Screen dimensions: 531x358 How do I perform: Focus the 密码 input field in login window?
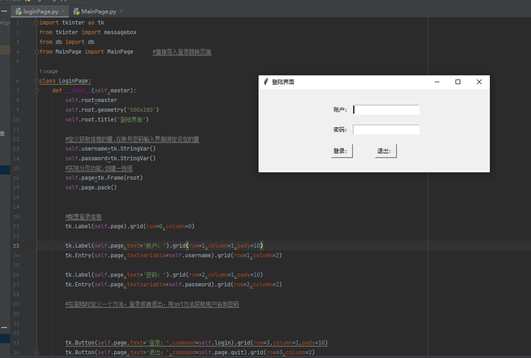point(386,129)
